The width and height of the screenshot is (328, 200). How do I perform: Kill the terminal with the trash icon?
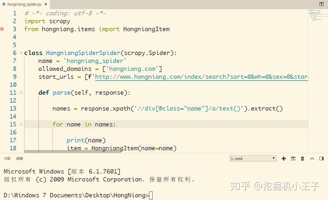click(x=303, y=159)
